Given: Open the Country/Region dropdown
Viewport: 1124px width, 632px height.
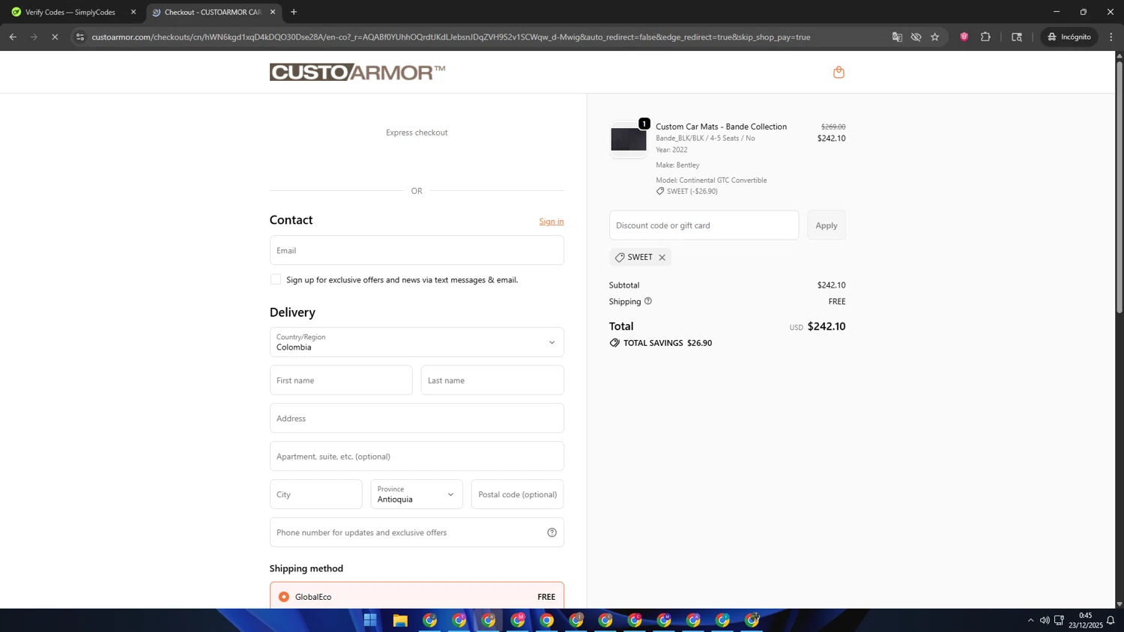Looking at the screenshot, I should coord(417,342).
